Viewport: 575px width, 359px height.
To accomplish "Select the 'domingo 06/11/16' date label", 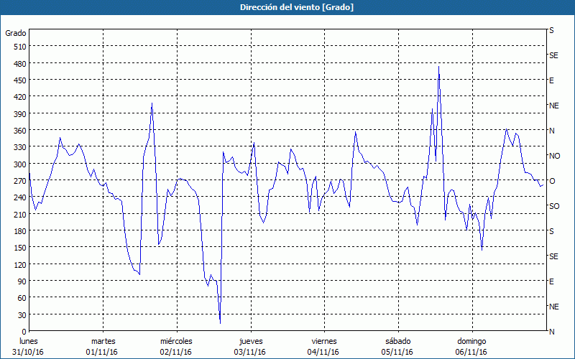I will point(471,346).
